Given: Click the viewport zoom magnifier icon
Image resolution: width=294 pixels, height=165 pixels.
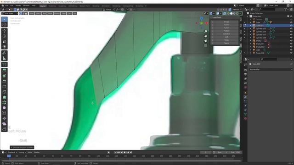Looking at the screenshot, I should 206,32.
